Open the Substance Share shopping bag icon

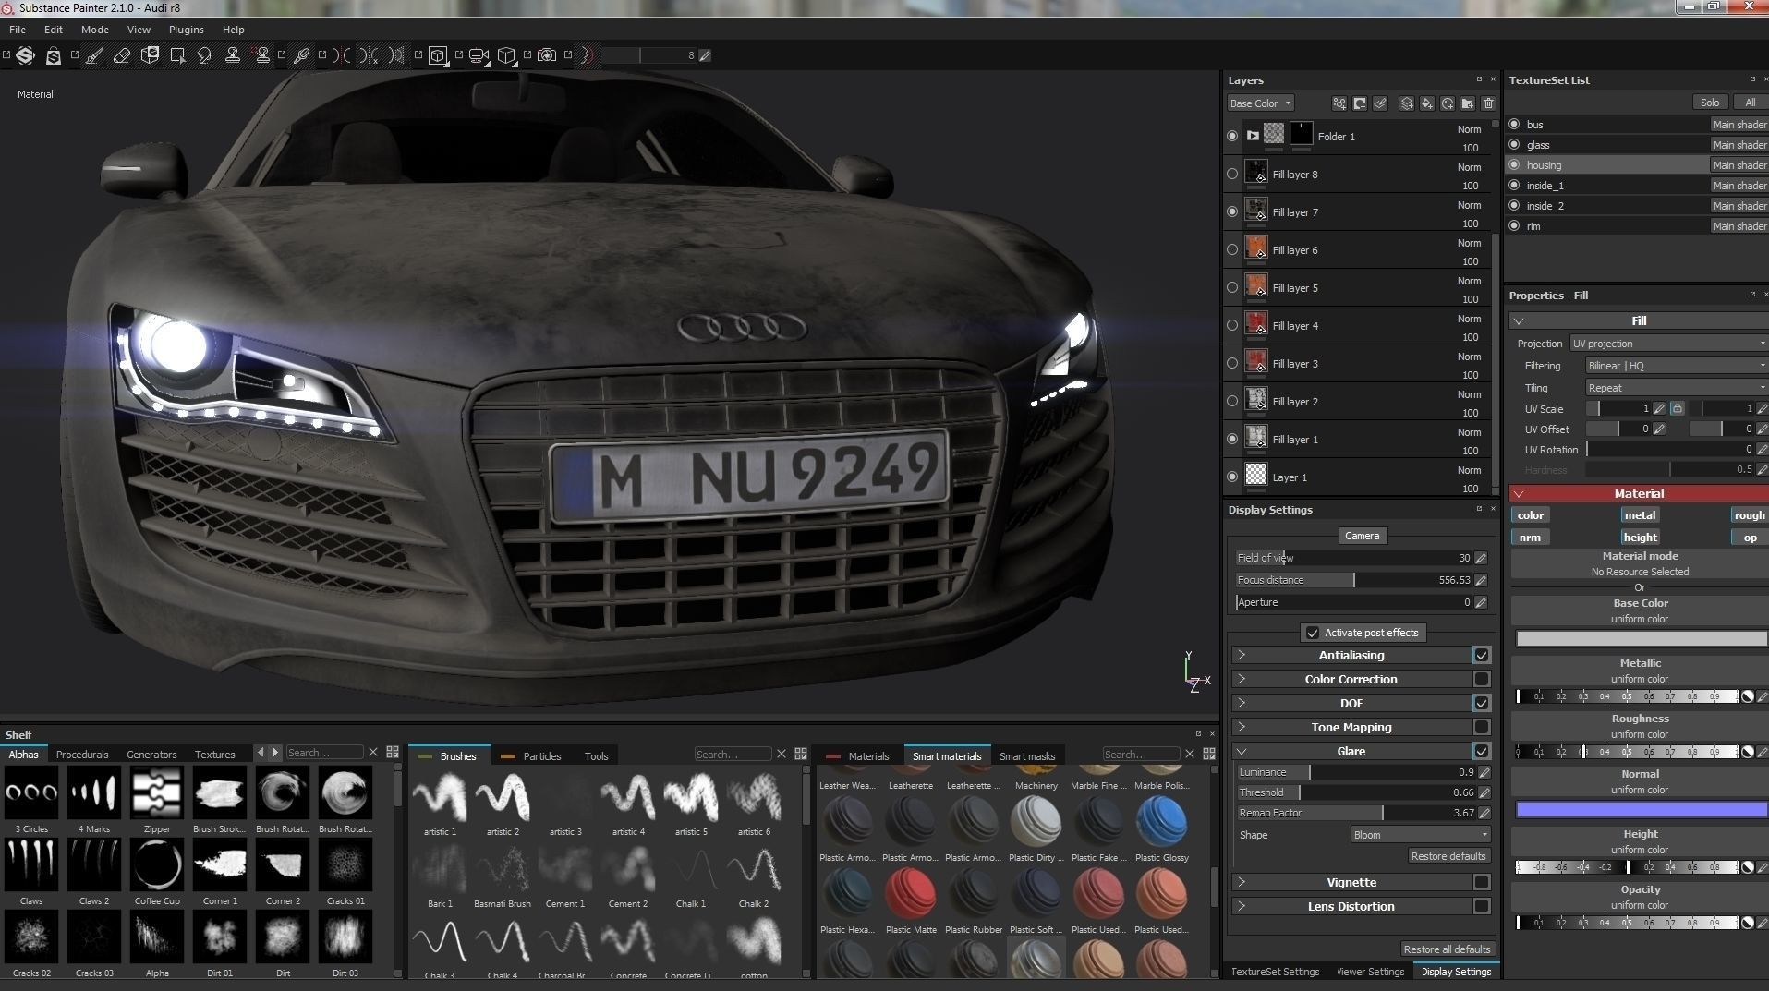(54, 56)
